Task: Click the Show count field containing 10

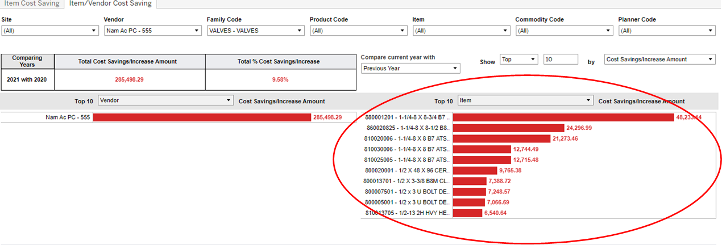Action: pyautogui.click(x=561, y=59)
